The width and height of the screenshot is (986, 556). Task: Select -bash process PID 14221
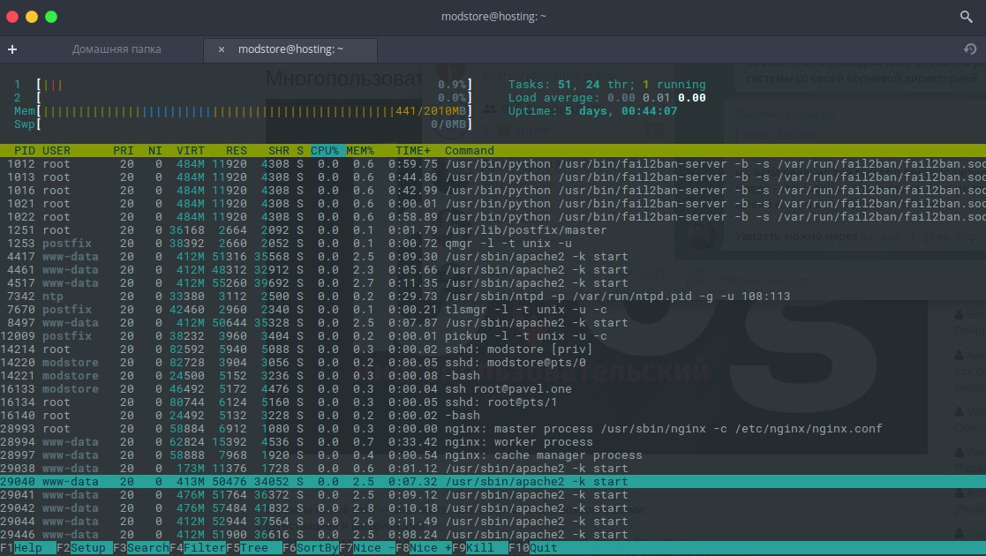(x=493, y=375)
